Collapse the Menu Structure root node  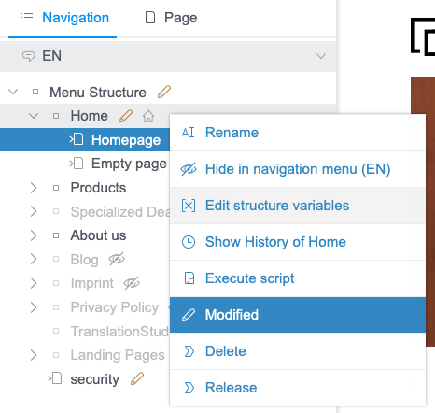click(x=13, y=92)
